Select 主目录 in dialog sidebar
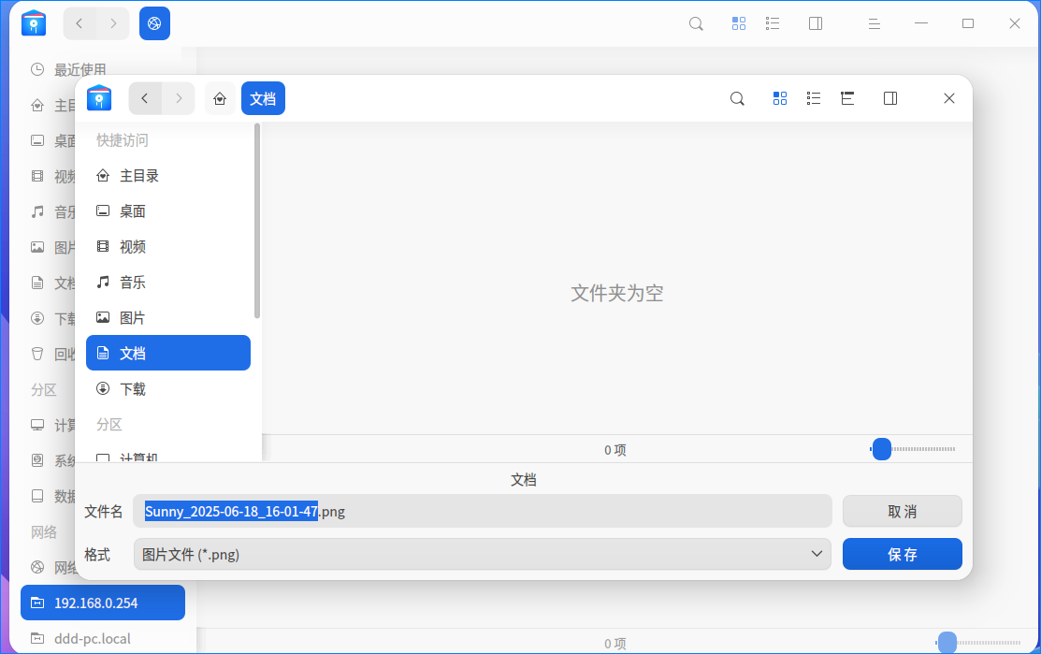The image size is (1041, 654). click(168, 176)
